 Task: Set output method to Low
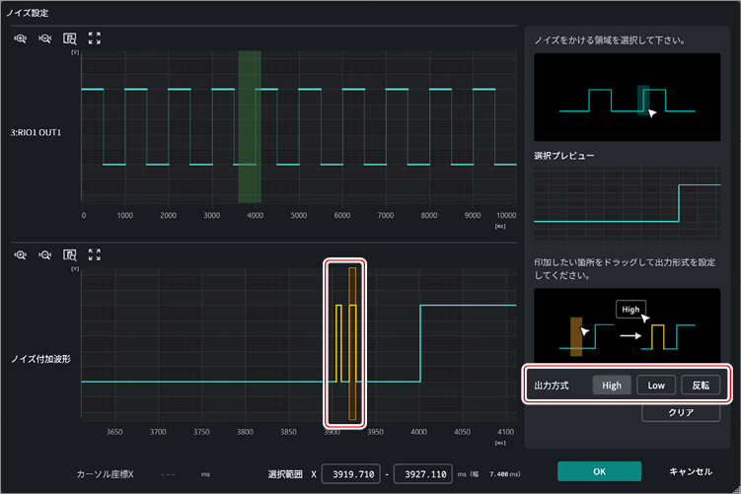coord(656,386)
